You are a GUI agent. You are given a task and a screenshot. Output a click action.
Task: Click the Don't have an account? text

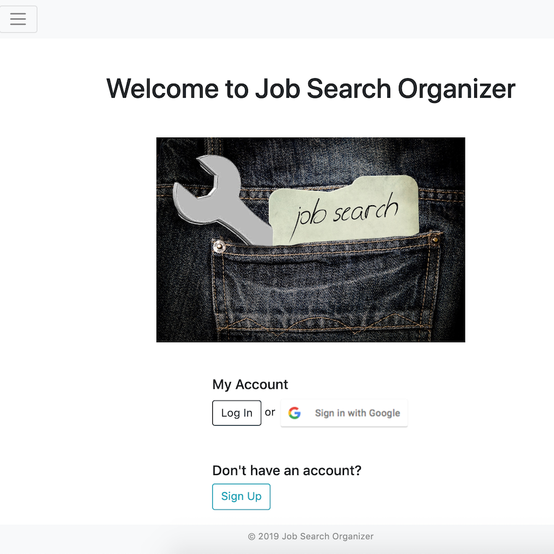pyautogui.click(x=287, y=471)
